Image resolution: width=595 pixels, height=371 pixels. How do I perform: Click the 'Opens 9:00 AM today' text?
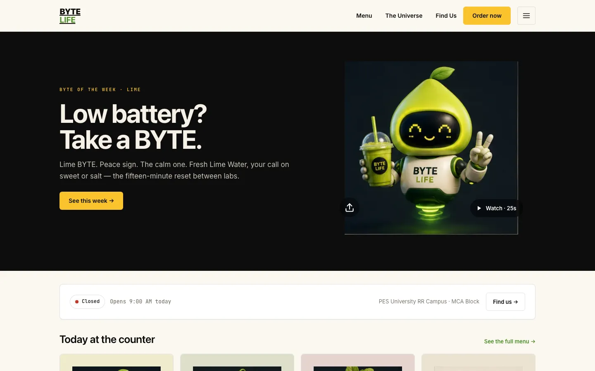coord(140,302)
